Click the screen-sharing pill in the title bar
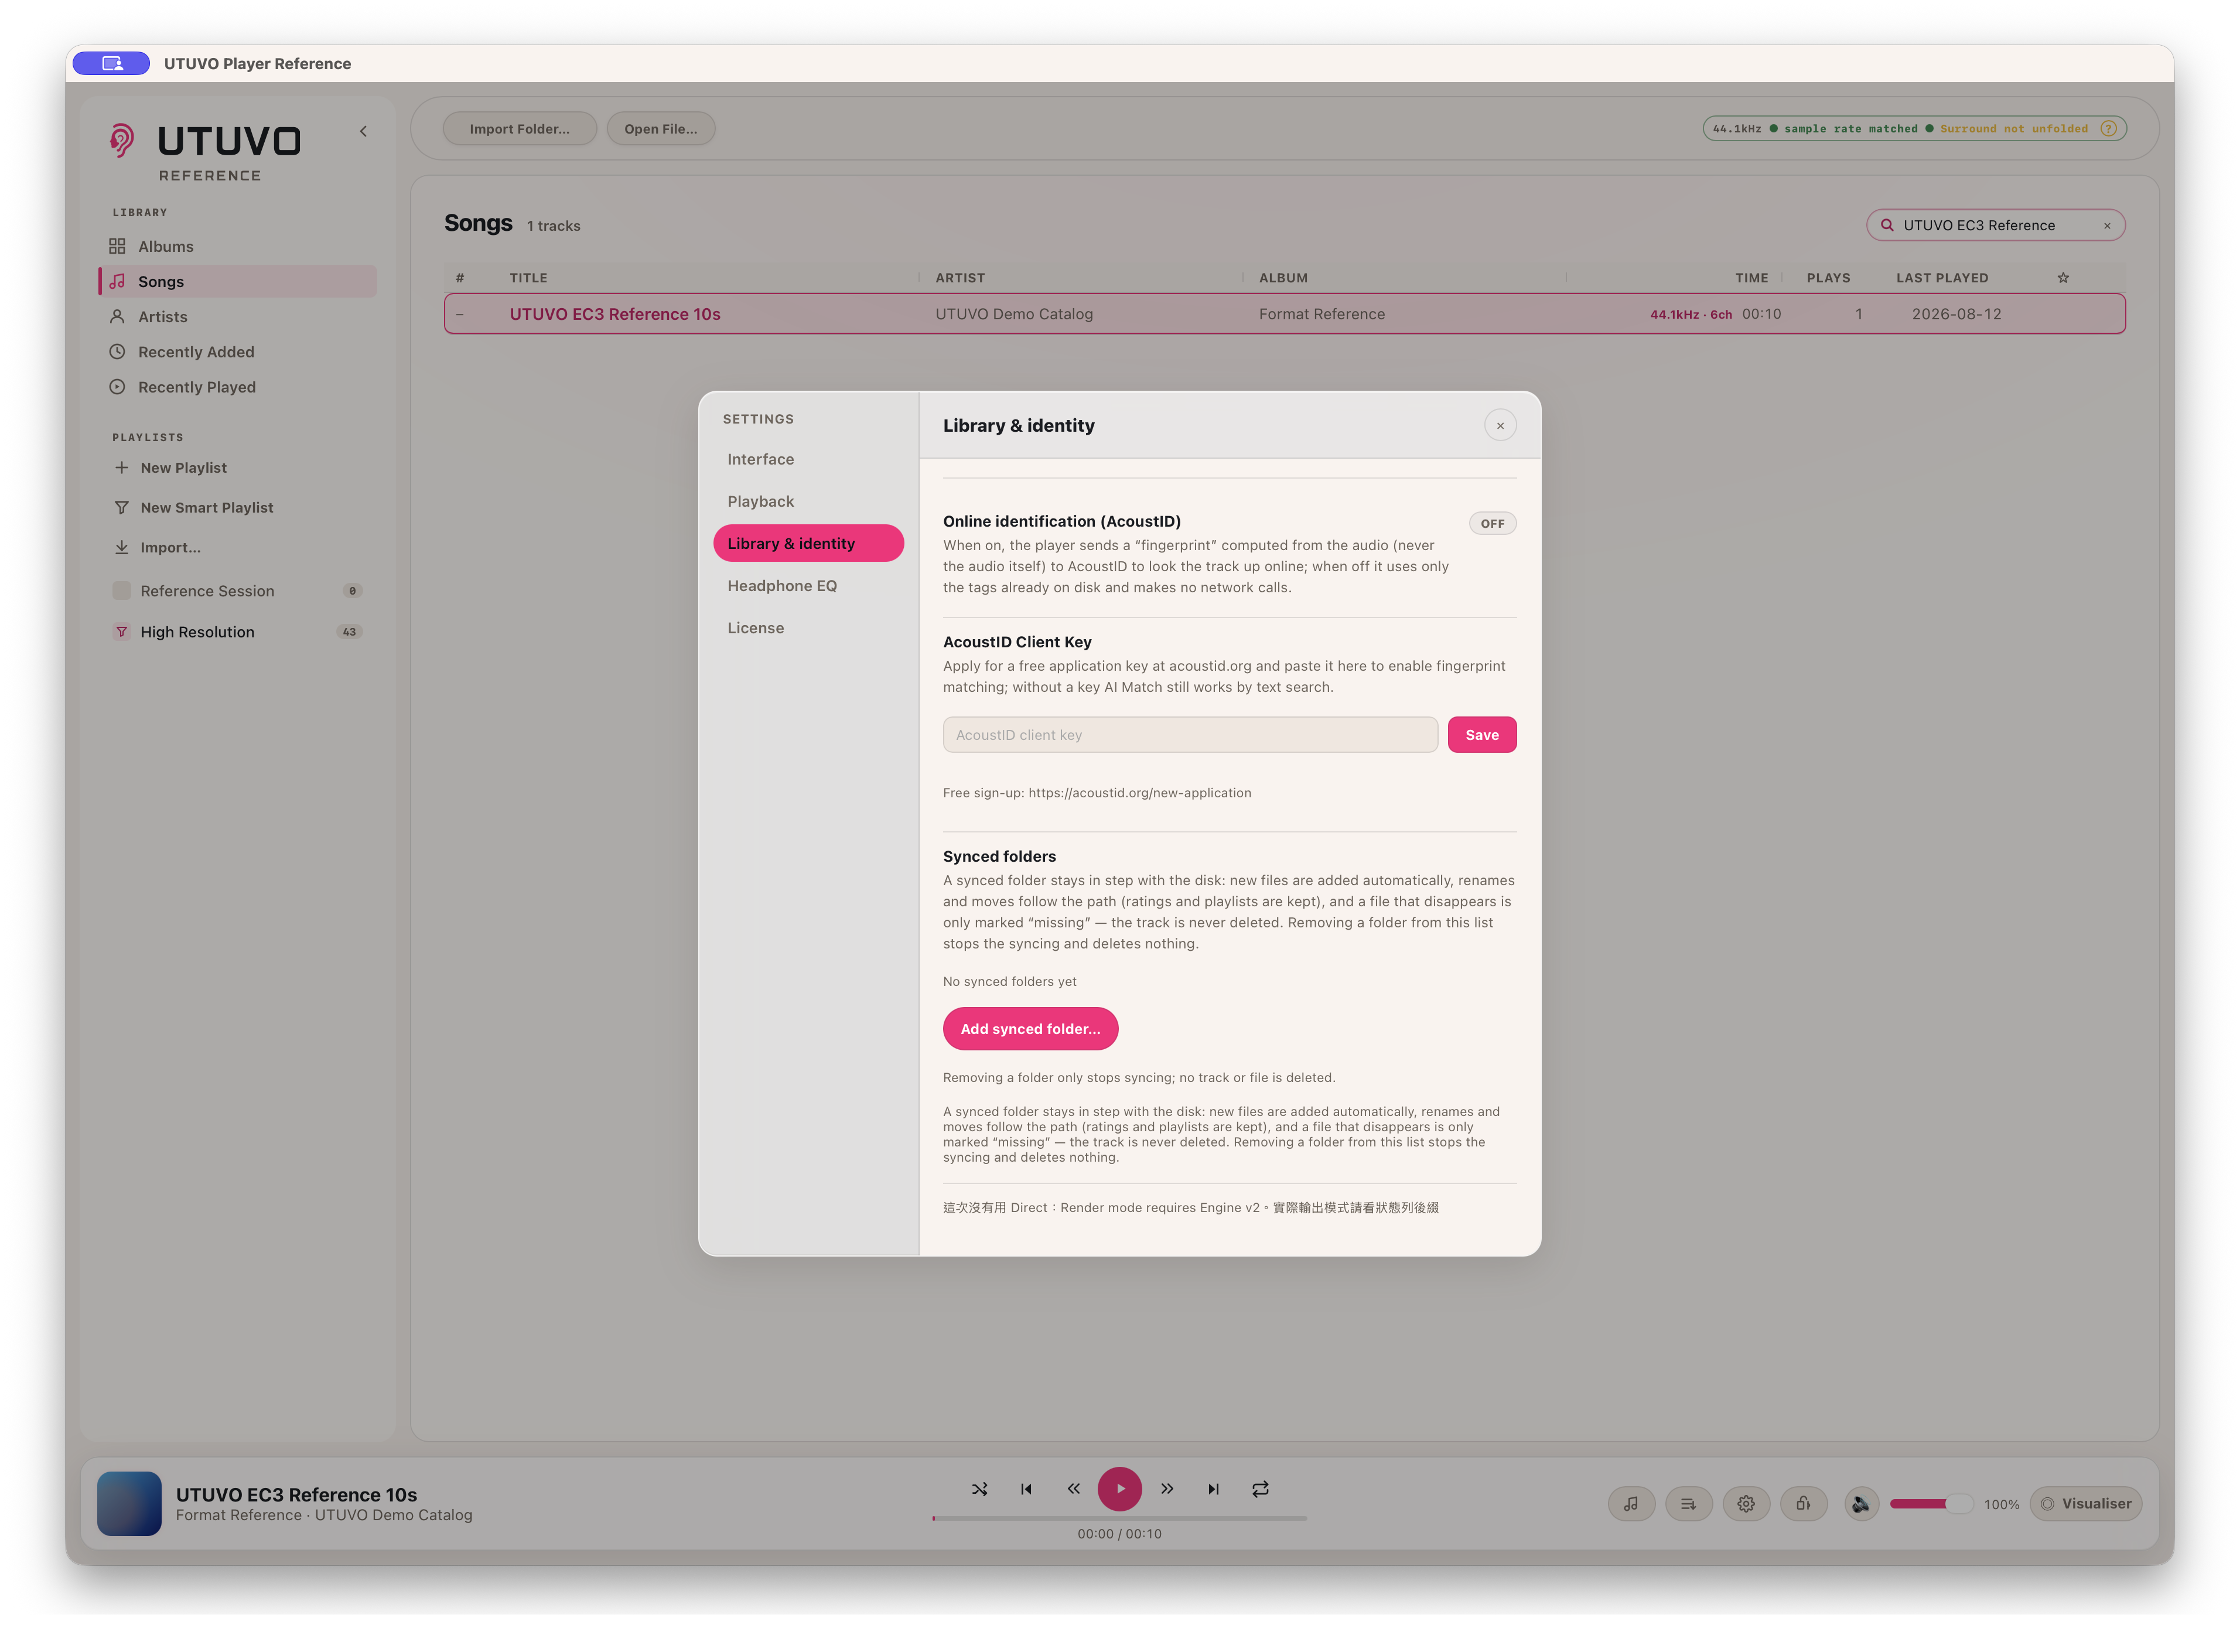Screen dimensions: 2240x1652 [111, 63]
